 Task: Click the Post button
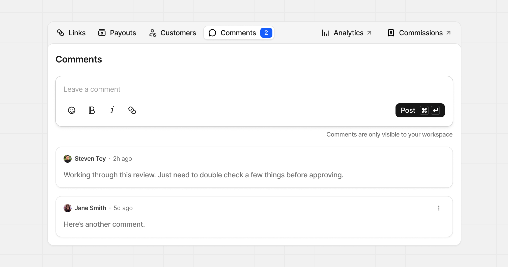click(420, 110)
